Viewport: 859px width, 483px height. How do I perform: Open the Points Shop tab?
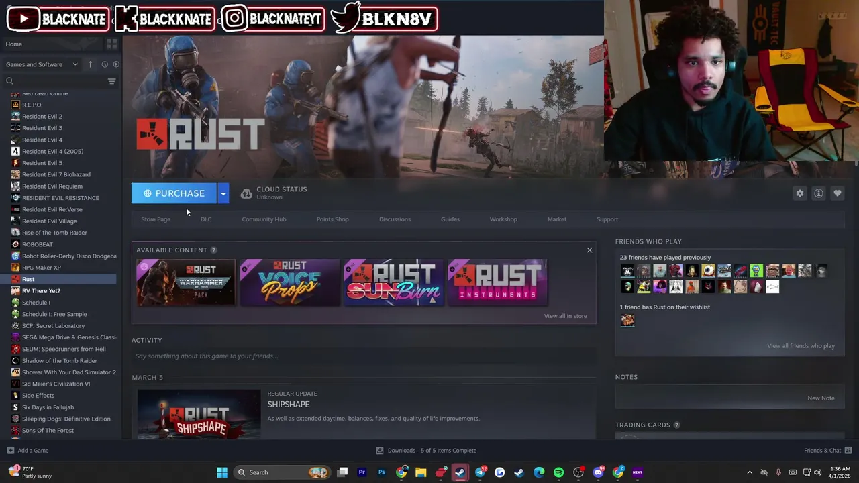(332, 219)
